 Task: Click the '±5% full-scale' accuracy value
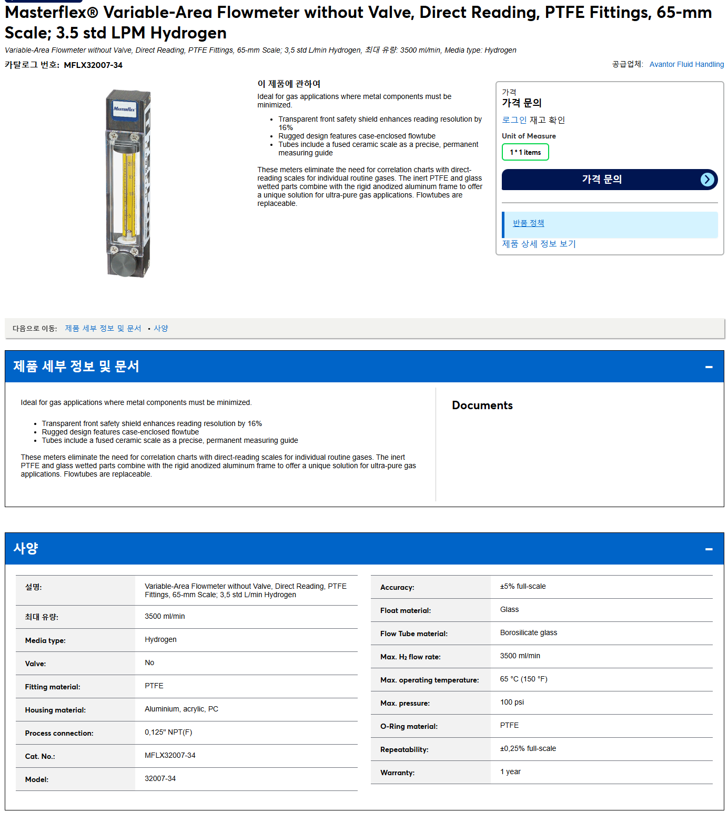(523, 586)
